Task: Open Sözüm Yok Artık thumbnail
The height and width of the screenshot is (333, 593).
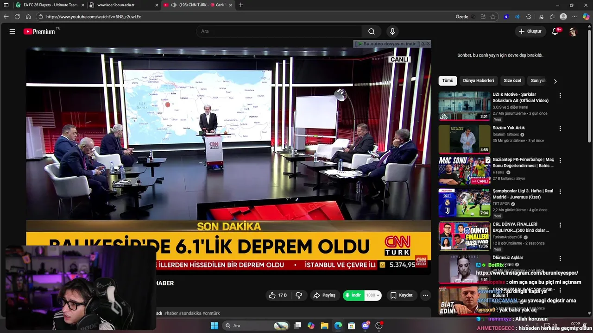Action: pos(464,139)
